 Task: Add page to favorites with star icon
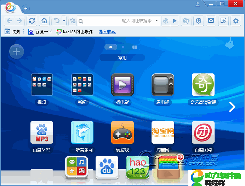coord(73,20)
